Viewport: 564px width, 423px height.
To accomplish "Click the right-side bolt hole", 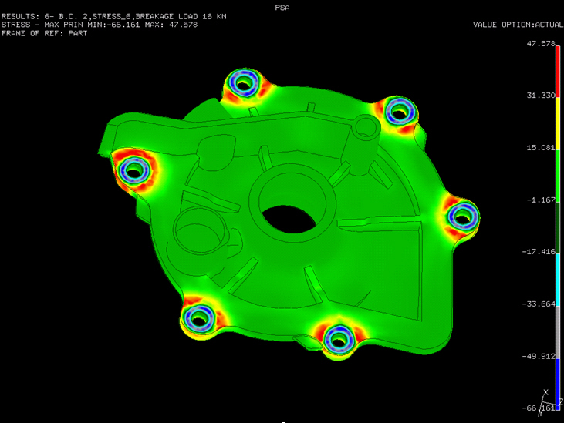I will tap(462, 217).
